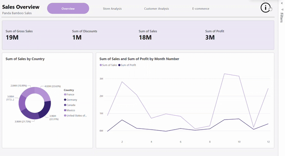Viewport: 285px width, 156px height.
Task: Select Canada in the Country legend
Action: click(72, 105)
